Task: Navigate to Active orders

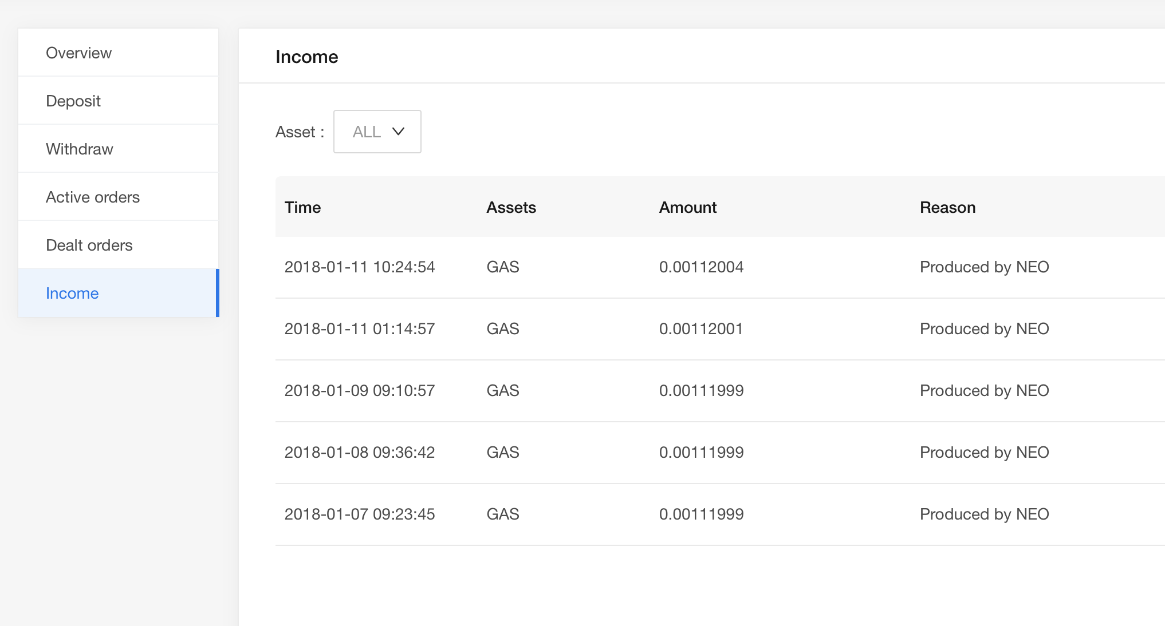Action: click(x=93, y=197)
